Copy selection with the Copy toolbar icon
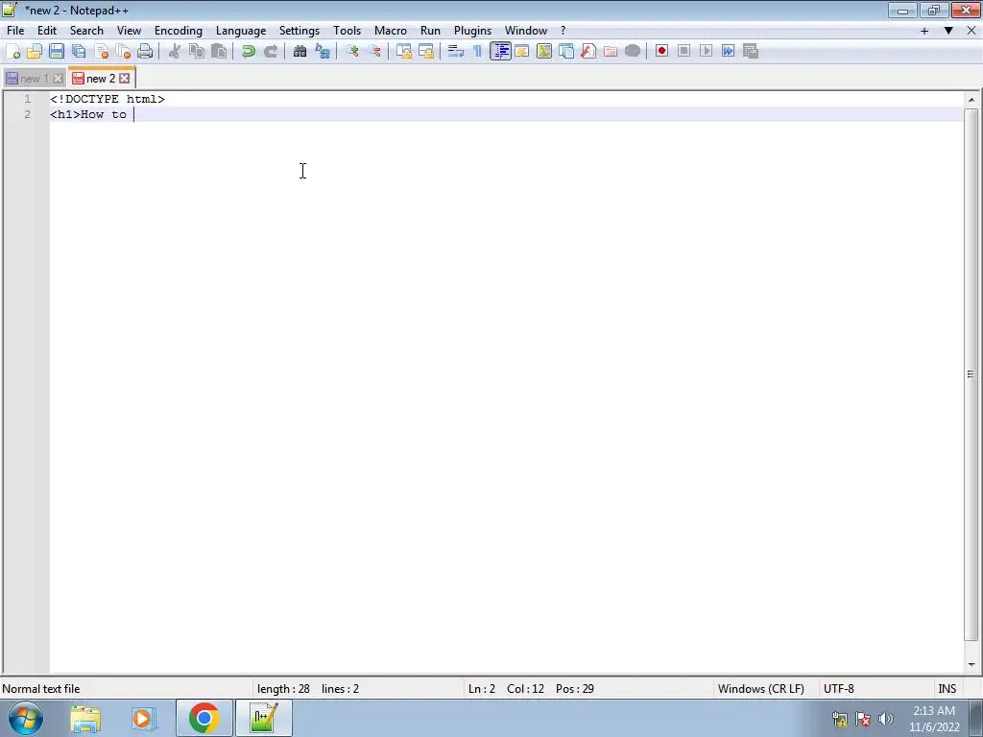The height and width of the screenshot is (737, 983). (x=196, y=52)
